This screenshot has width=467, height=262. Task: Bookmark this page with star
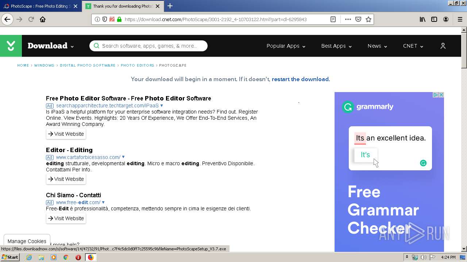[368, 19]
